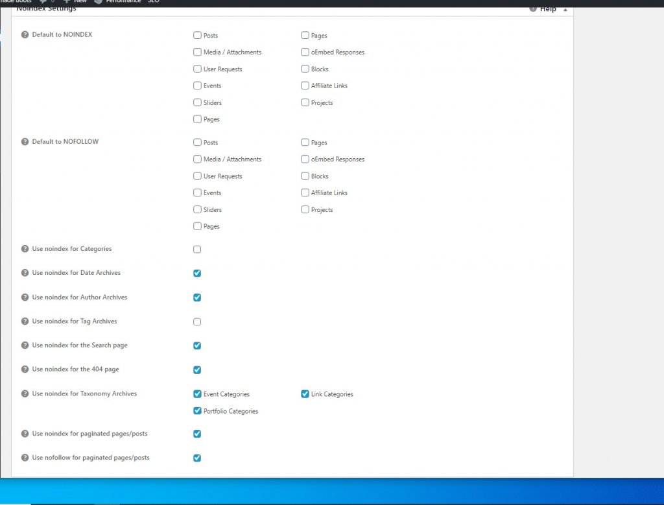Open help icon for noindex Date Archives
The image size is (664, 505).
point(25,273)
